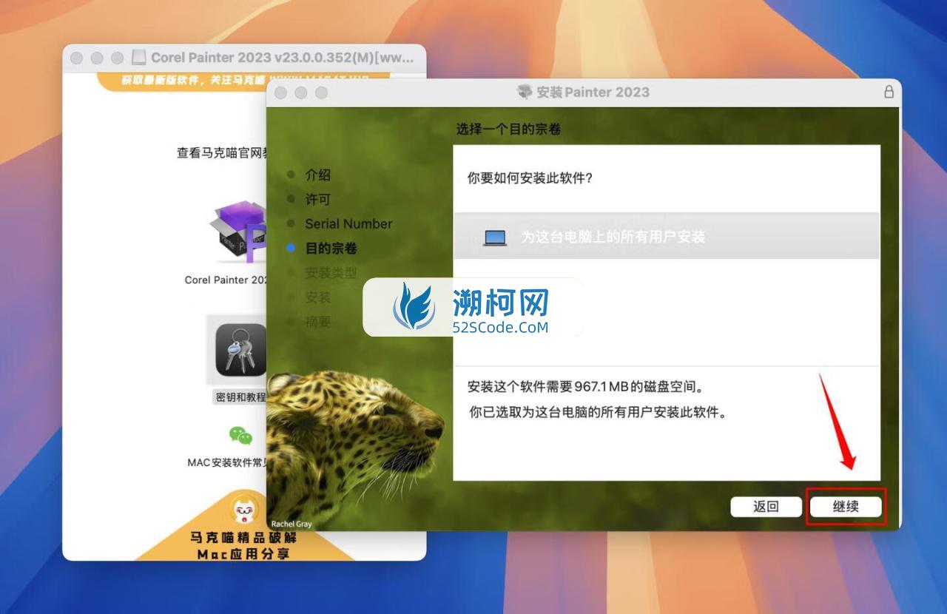Click the 安装类型 step in the sidebar
Image resolution: width=947 pixels, height=614 pixels.
coord(331,273)
